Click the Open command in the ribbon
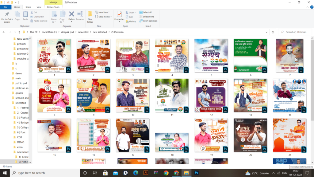The height and width of the screenshot is (177, 314). coord(131,12)
